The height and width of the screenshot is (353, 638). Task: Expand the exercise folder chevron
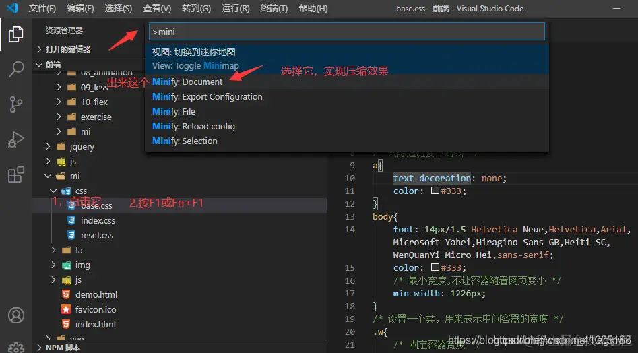click(x=59, y=117)
